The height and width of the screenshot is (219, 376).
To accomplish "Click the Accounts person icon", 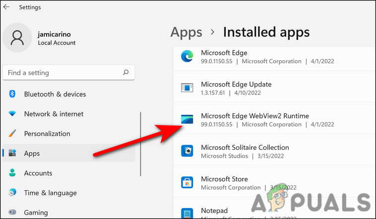I will tap(12, 173).
